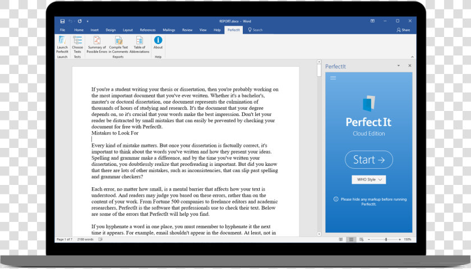Click the 'Cloud Edition' text
471x269 pixels.
coord(369,133)
